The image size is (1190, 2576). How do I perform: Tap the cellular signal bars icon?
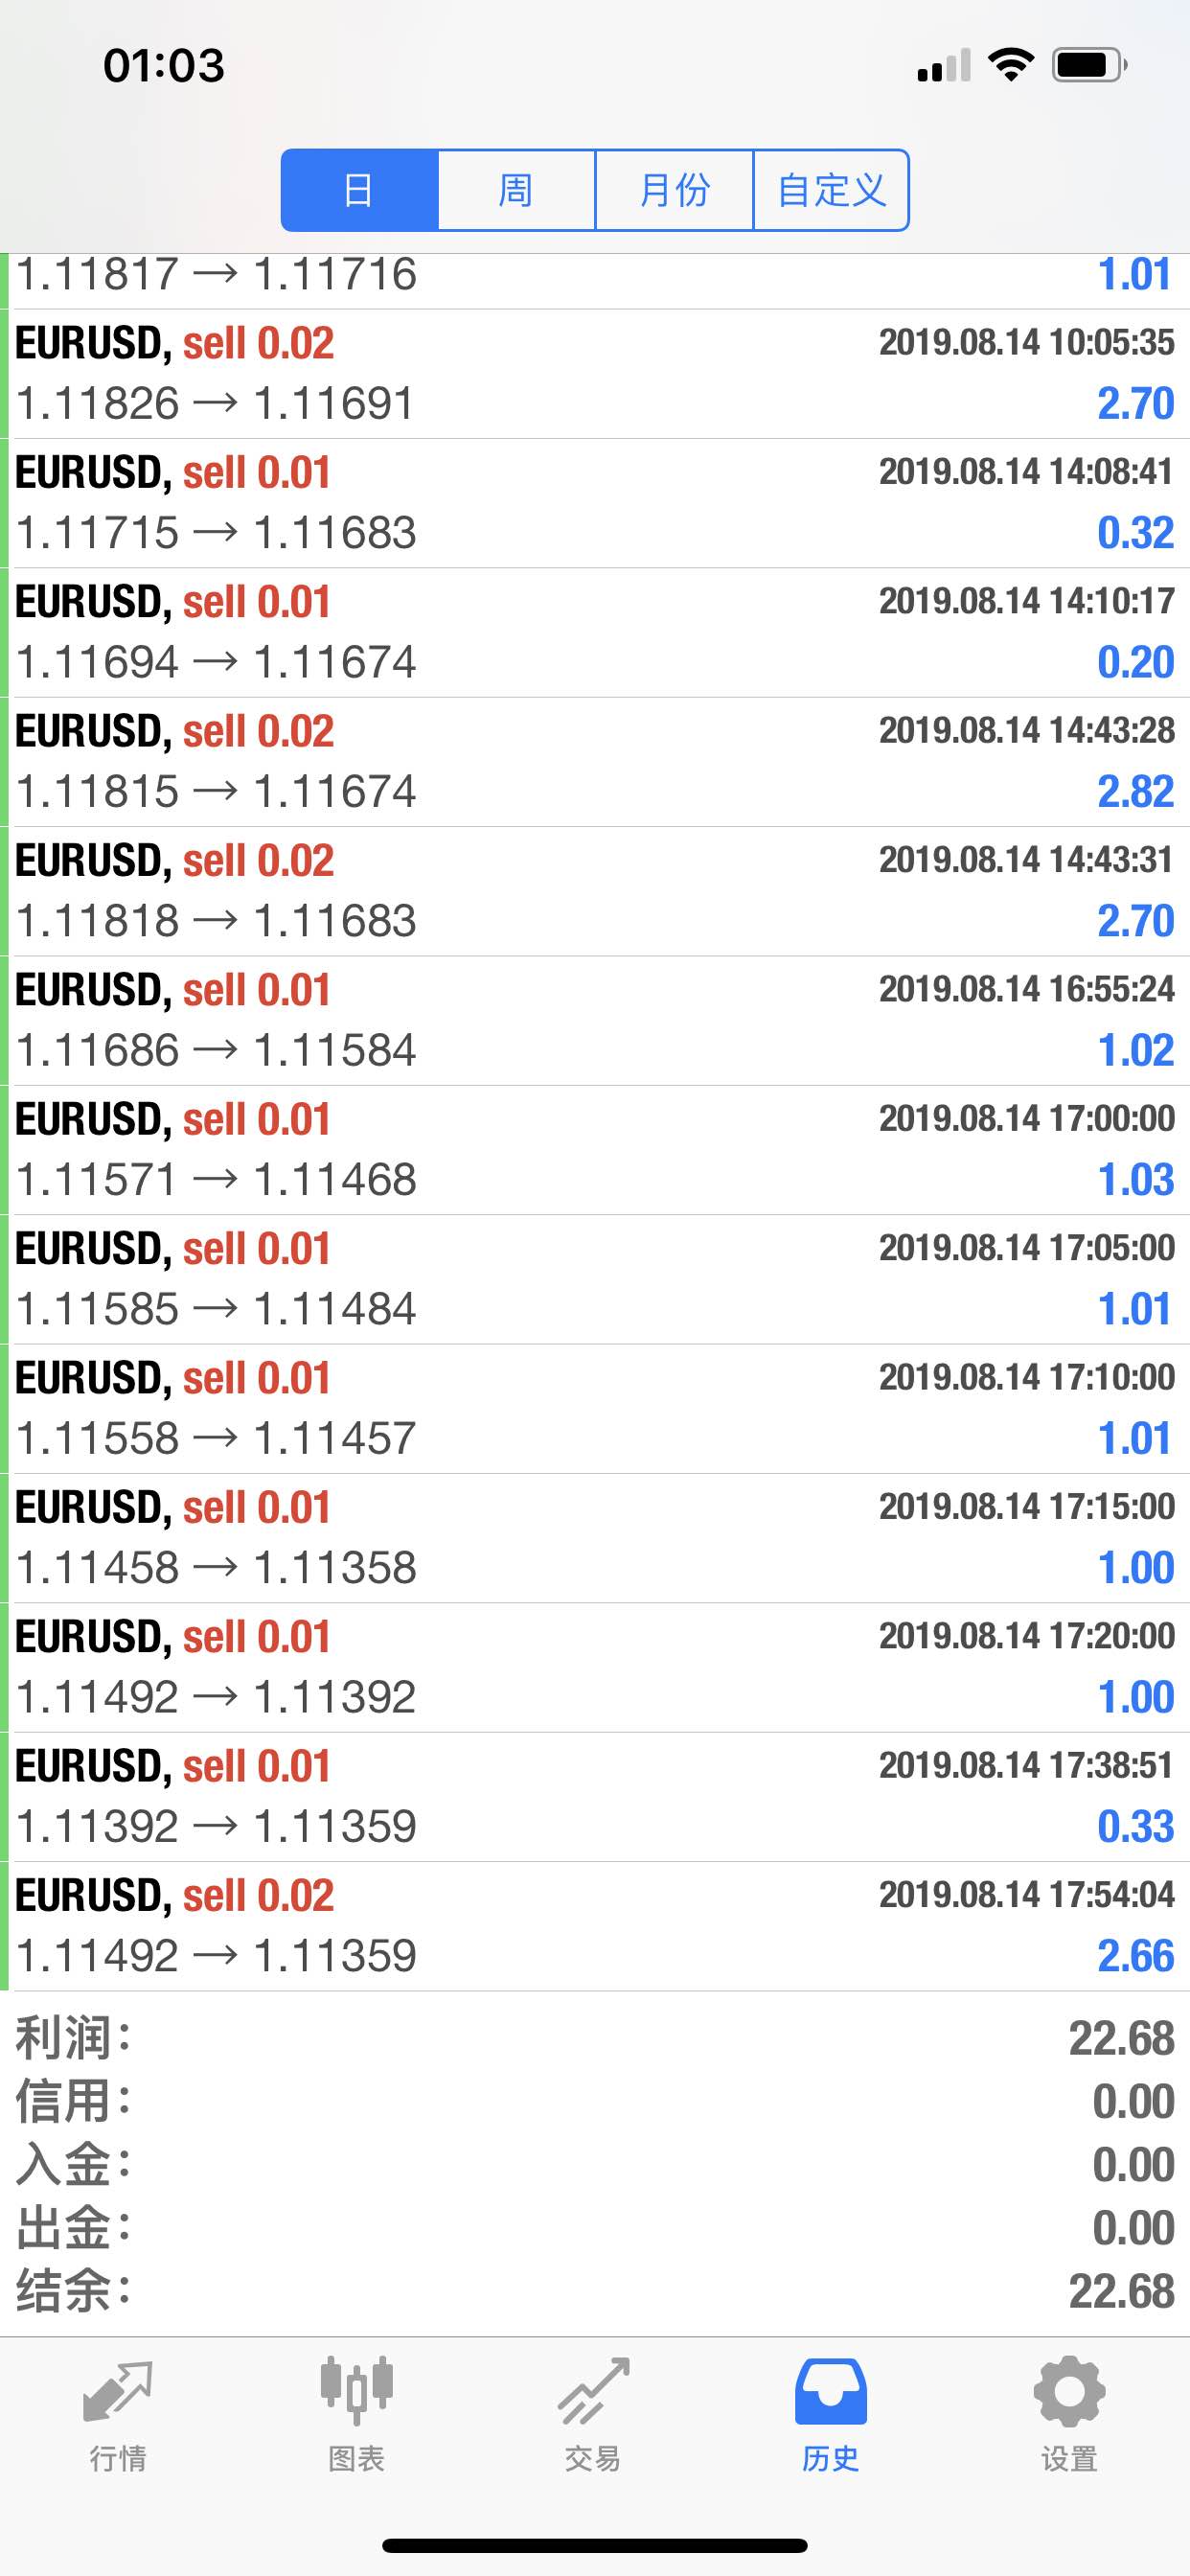pos(944,65)
